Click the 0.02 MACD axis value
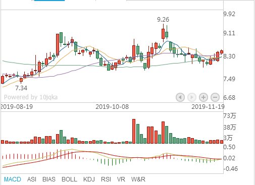Screen dimensions: 255x185 pos(229,158)
